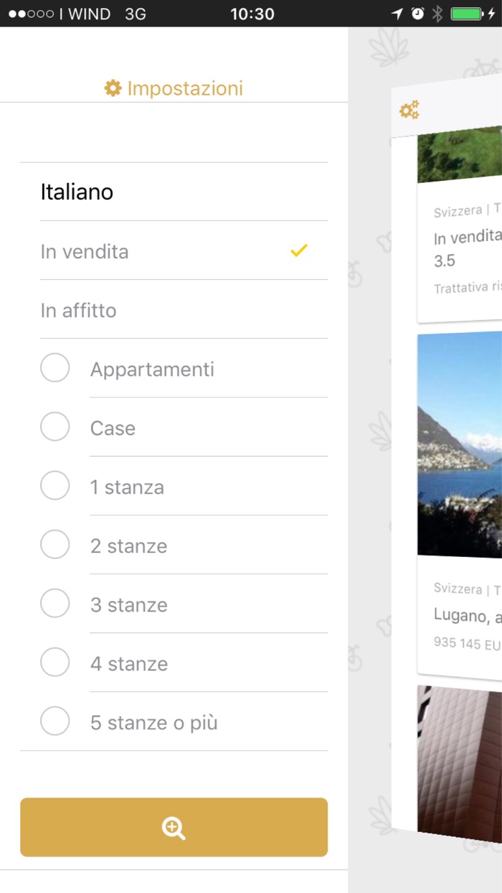
Task: Tap the Bluetooth status bar icon
Action: [x=437, y=14]
